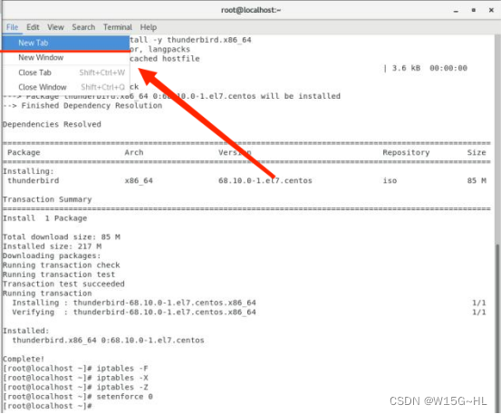The width and height of the screenshot is (501, 414).
Task: Click the 'iptables -X' command line
Action: coord(76,378)
